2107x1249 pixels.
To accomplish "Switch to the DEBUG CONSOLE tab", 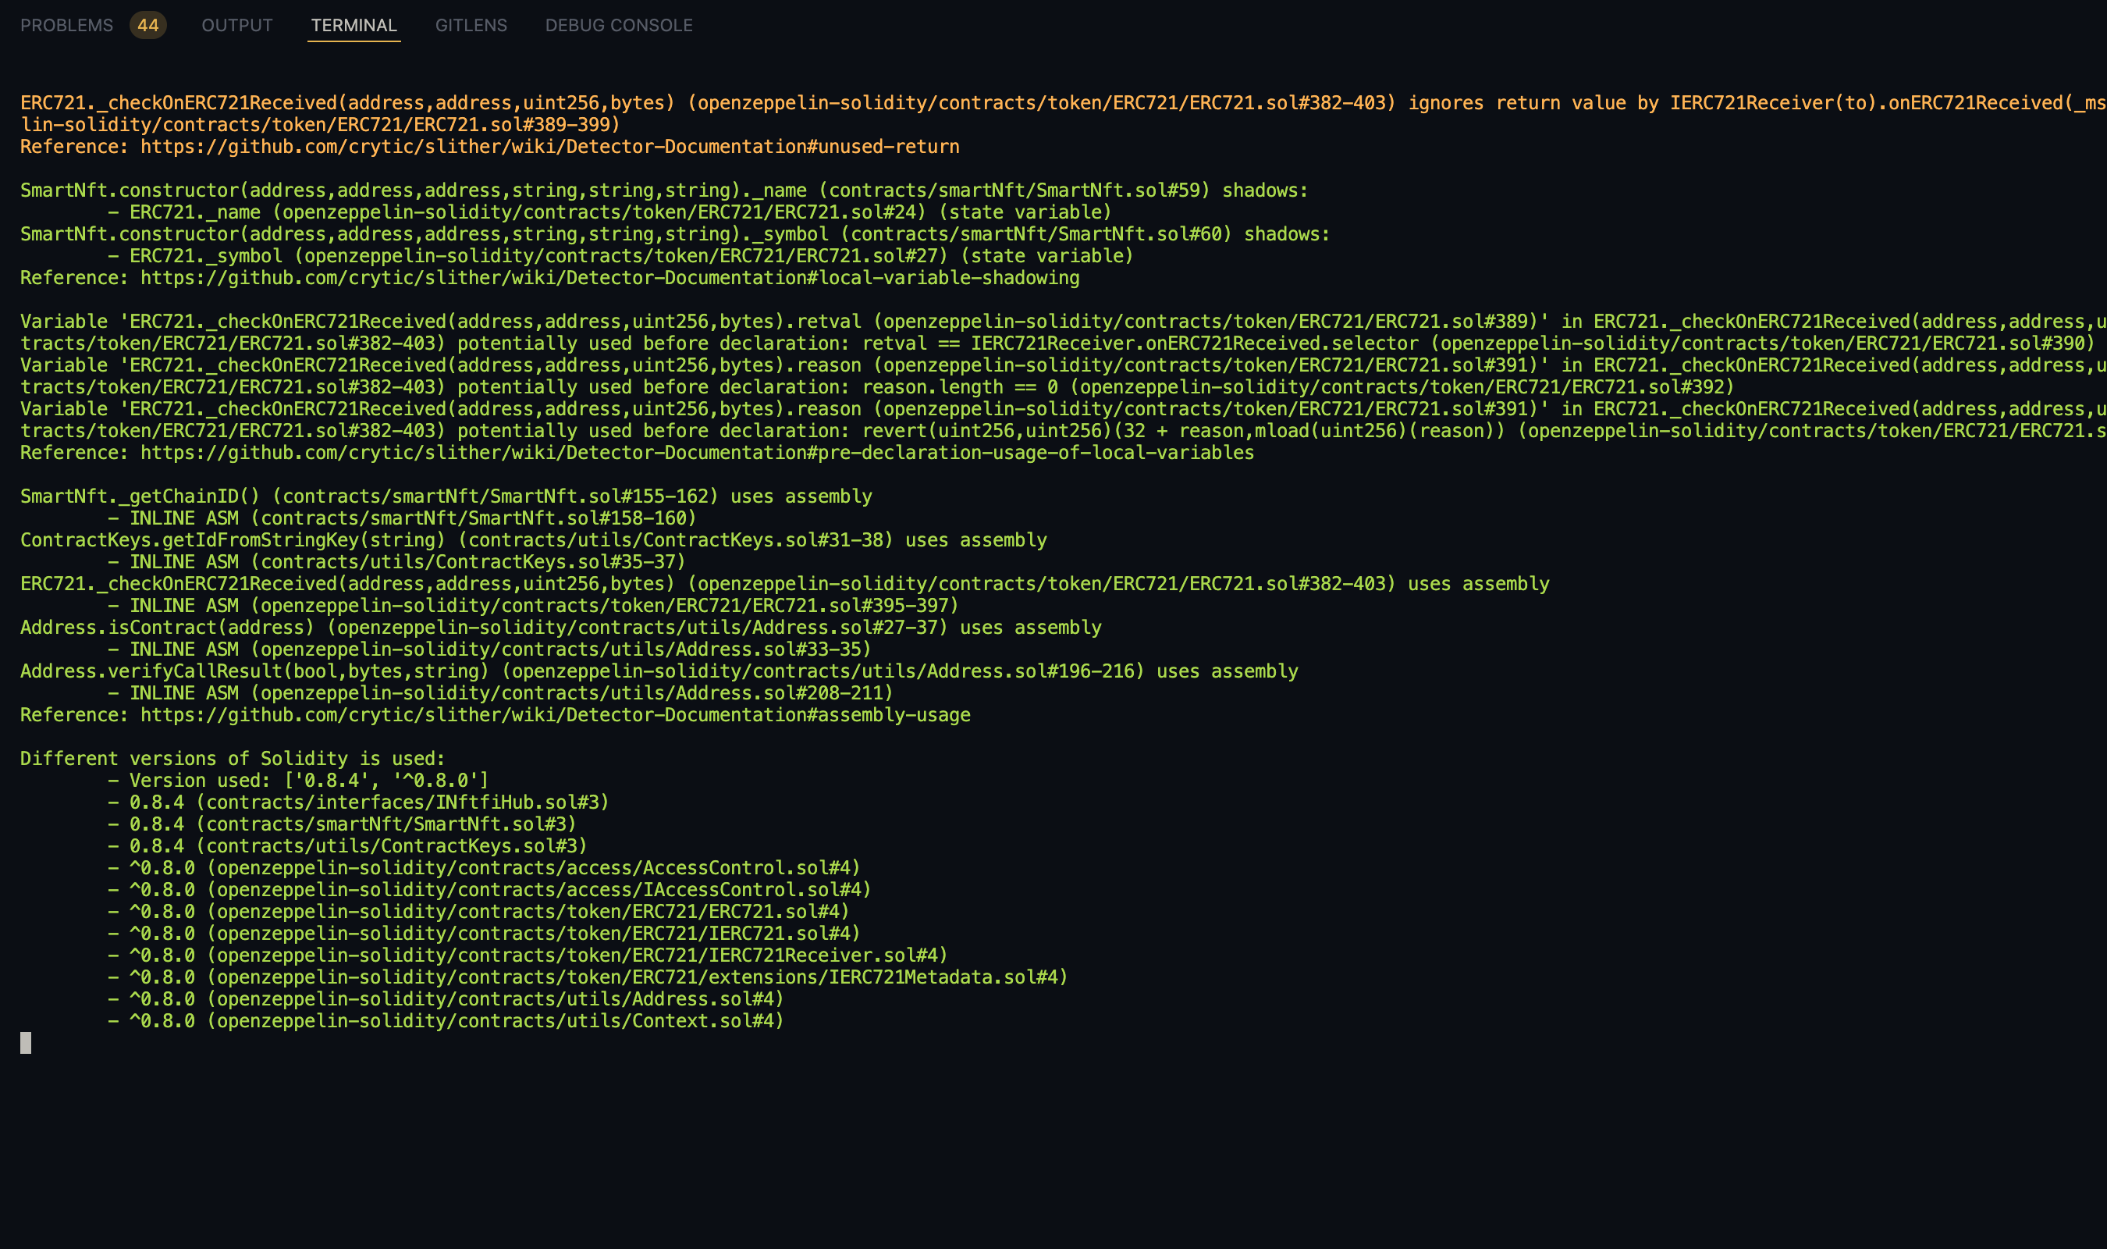I will pos(619,25).
